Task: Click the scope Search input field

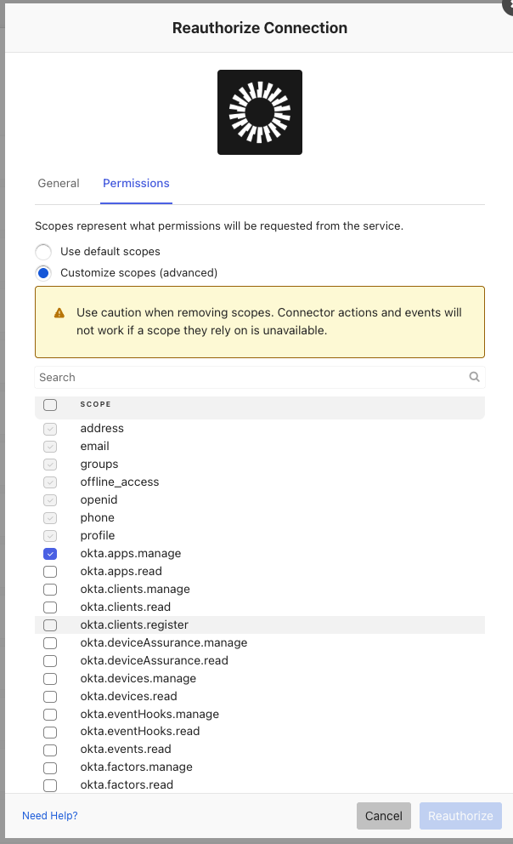Action: point(251,377)
